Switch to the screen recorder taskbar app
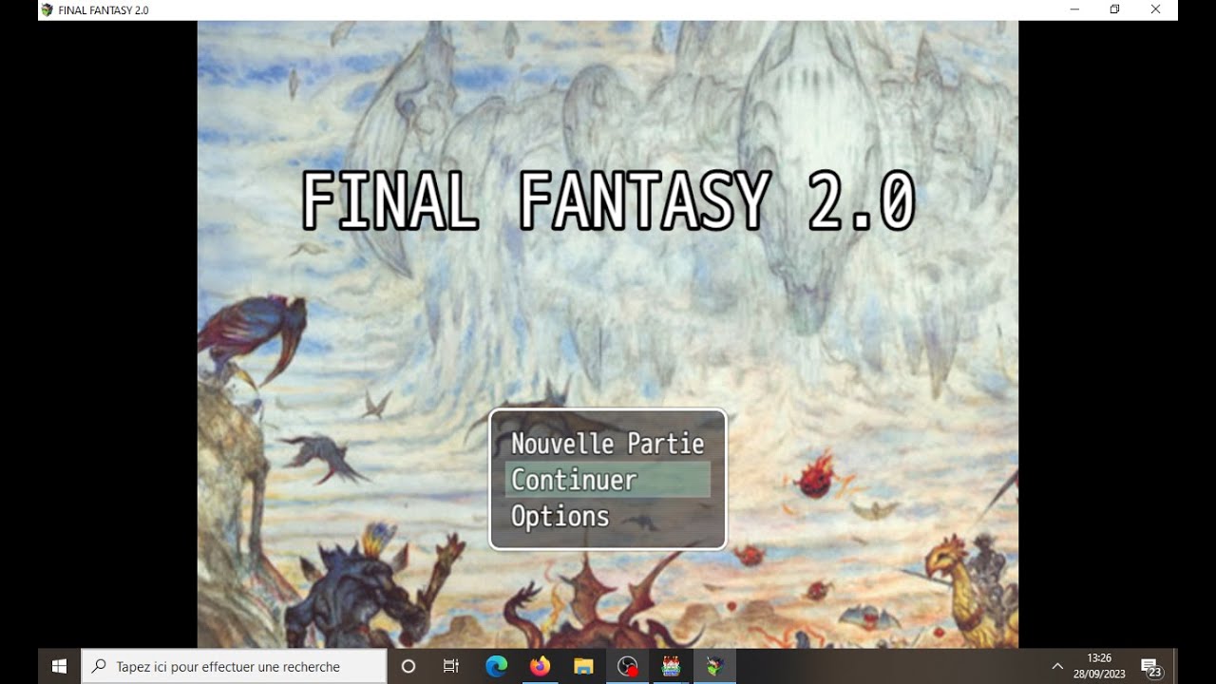1216x684 pixels. [x=627, y=667]
